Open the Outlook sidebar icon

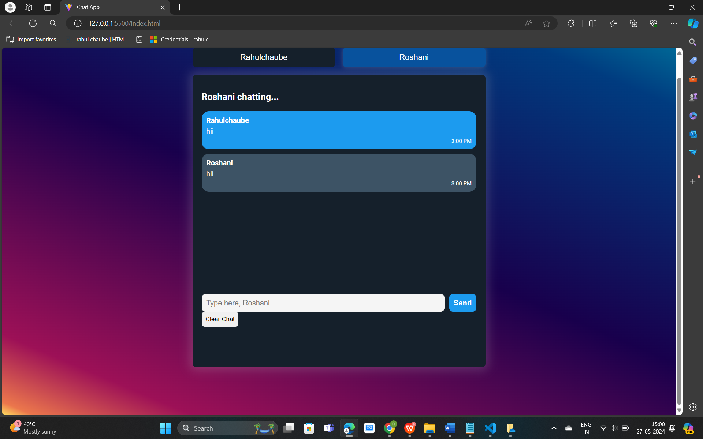click(x=693, y=134)
